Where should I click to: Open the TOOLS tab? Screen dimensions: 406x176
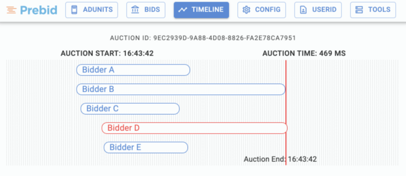tap(379, 10)
